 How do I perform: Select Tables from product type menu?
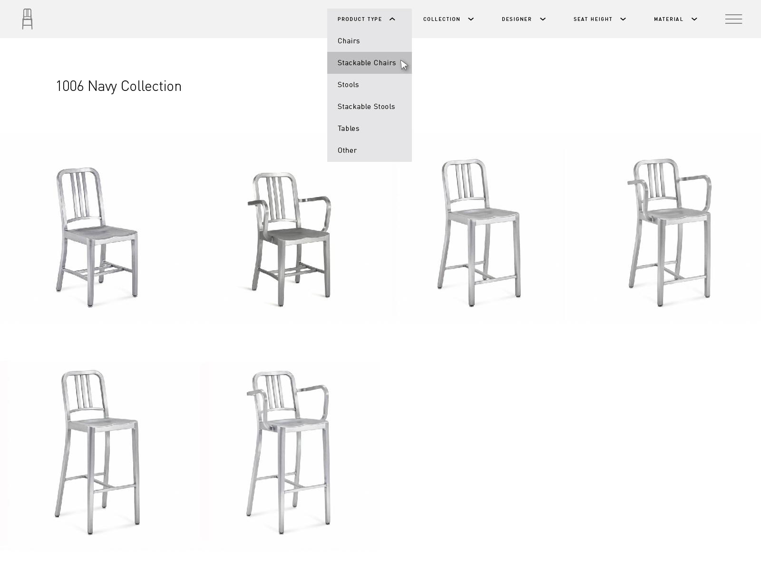(369, 129)
